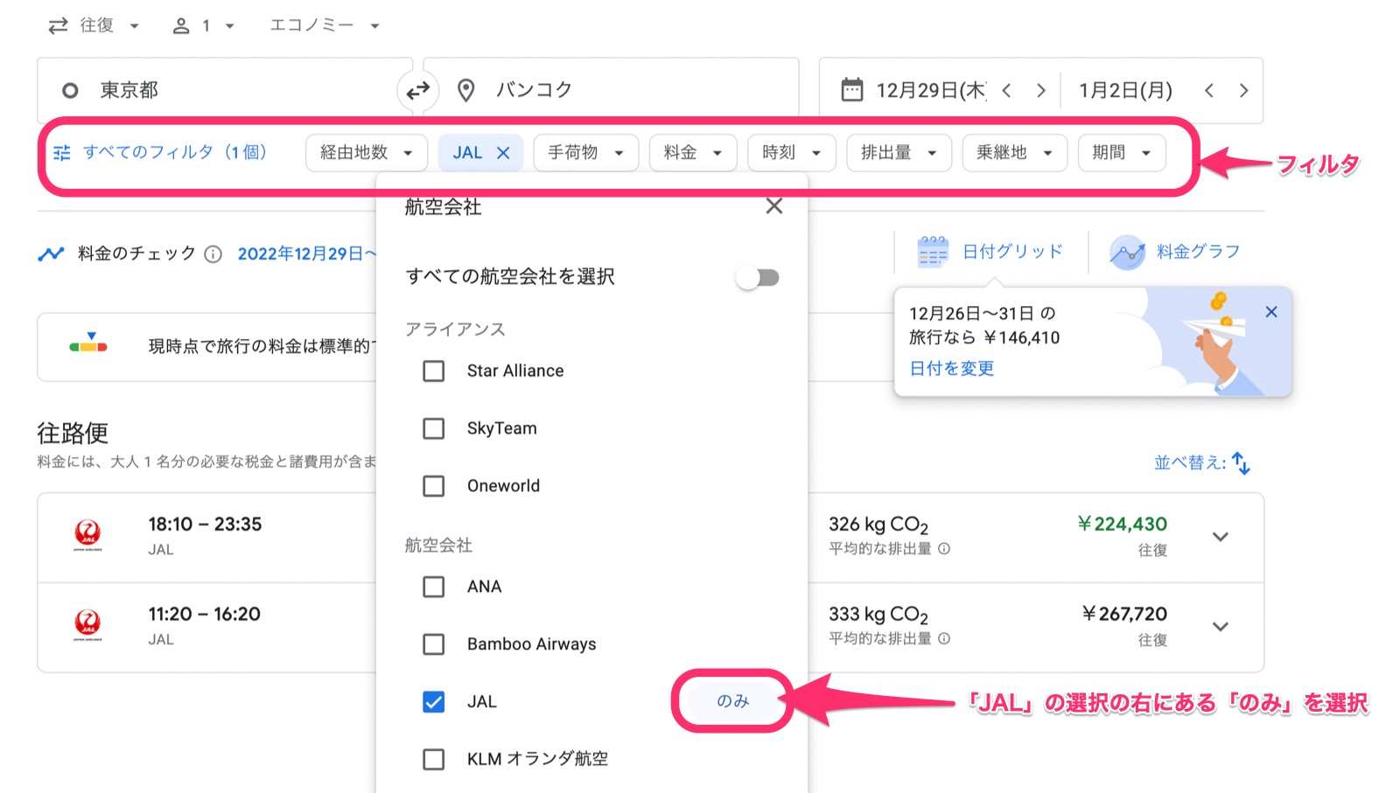This screenshot has height=793, width=1400.
Task: Expand the ¥224,430 flight details
Action: pos(1221,537)
